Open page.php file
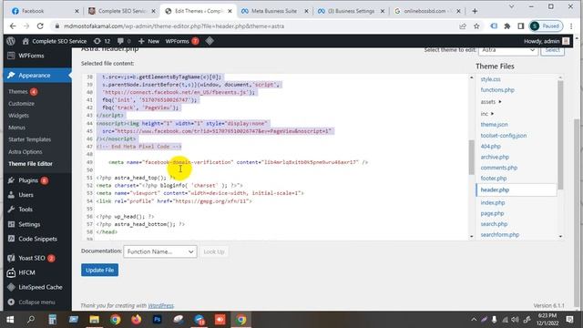 (492, 213)
